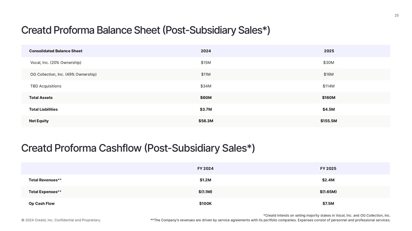Click the Creatd Proforma Cashflow heading
Screen dimensions: 412x231
pos(138,148)
